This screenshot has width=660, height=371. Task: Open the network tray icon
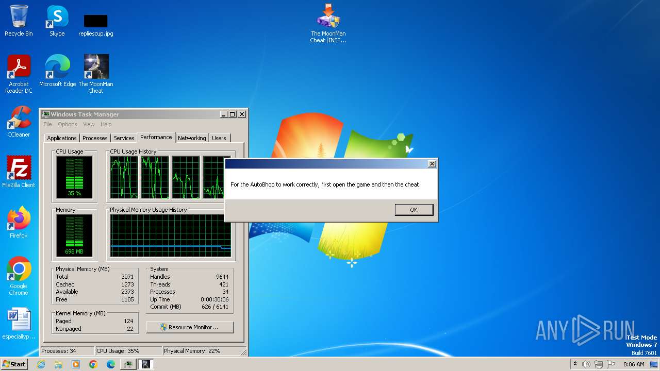(599, 364)
